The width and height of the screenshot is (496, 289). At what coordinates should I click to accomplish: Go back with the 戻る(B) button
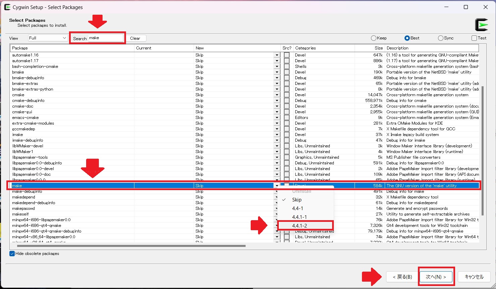[402, 277]
